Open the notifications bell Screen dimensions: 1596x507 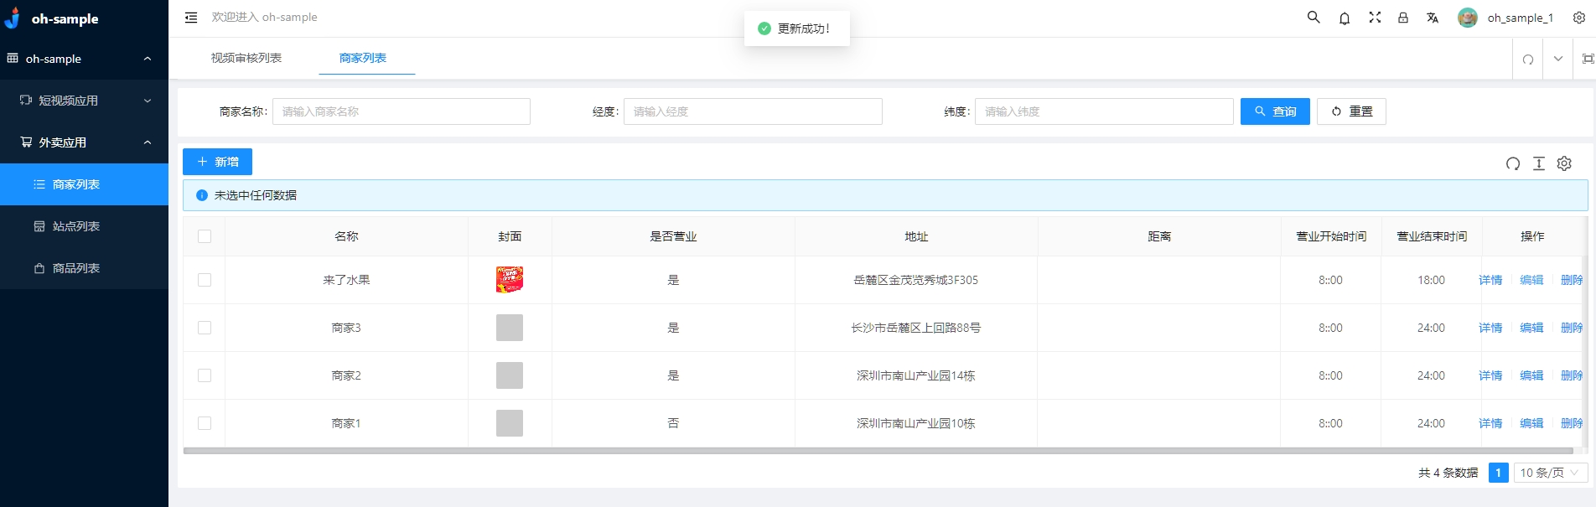(x=1345, y=18)
